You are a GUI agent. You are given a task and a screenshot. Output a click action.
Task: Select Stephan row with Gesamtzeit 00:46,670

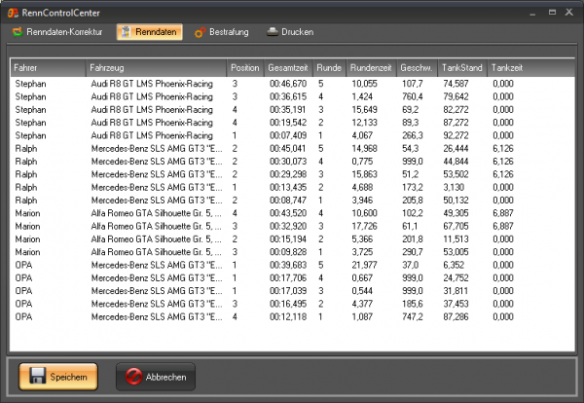coord(292,84)
